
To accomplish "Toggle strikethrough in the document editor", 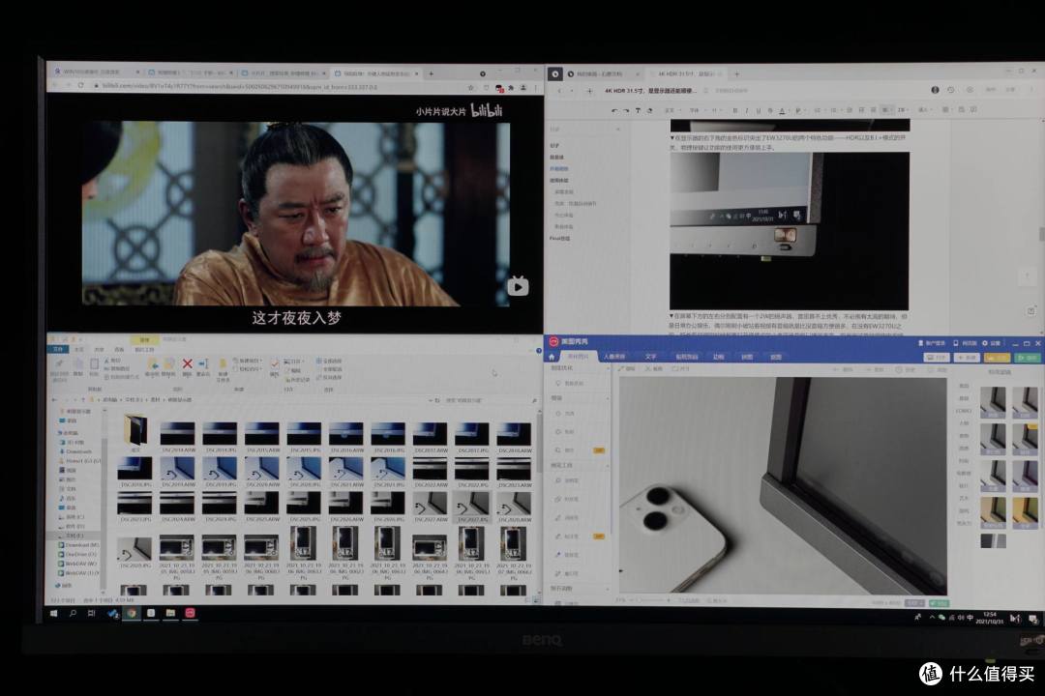I will (x=770, y=110).
